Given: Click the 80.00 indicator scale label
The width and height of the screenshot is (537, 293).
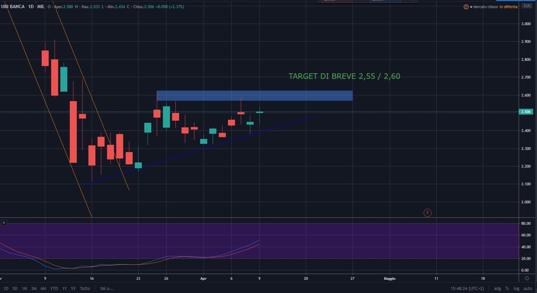Looking at the screenshot, I should [x=526, y=223].
